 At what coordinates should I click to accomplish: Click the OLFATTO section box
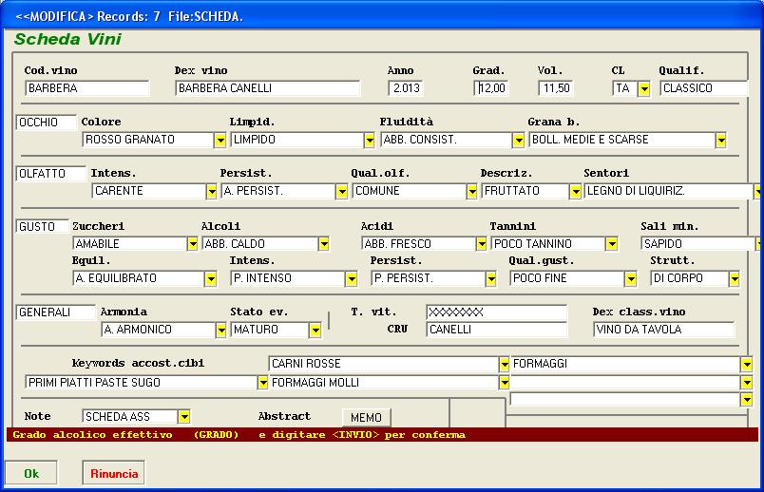pos(50,174)
